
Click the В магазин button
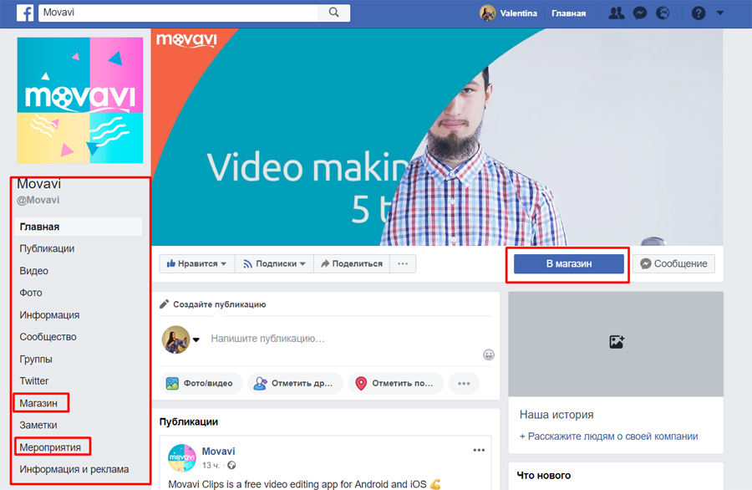pyautogui.click(x=568, y=264)
